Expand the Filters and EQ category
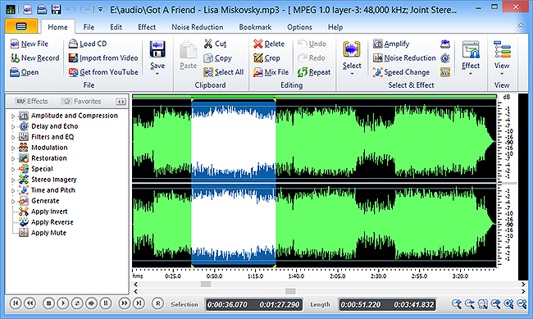 (13, 137)
